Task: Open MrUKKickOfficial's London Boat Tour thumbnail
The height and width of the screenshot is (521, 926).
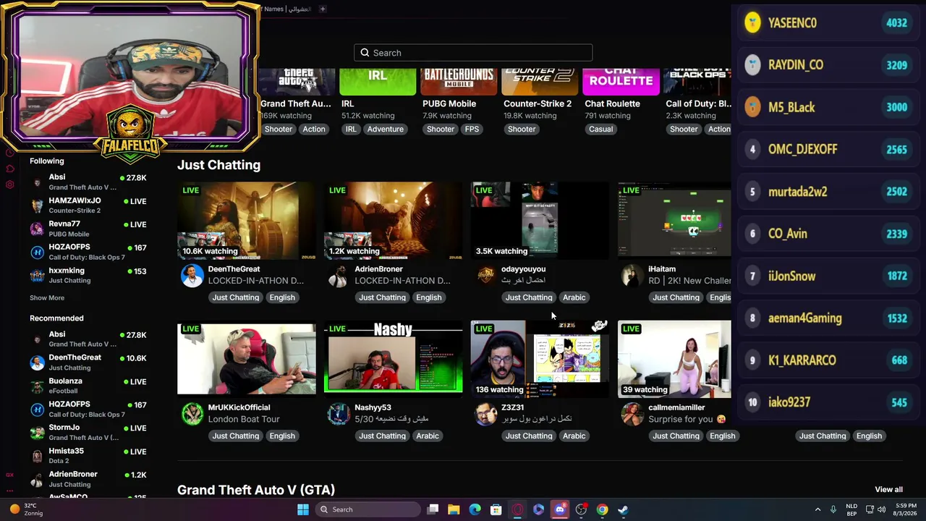Action: coord(247,359)
